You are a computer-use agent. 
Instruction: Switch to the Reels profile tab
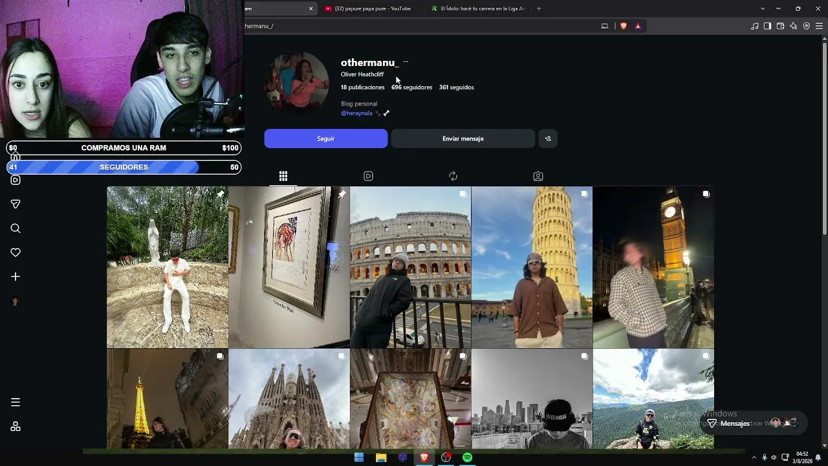[x=368, y=176]
